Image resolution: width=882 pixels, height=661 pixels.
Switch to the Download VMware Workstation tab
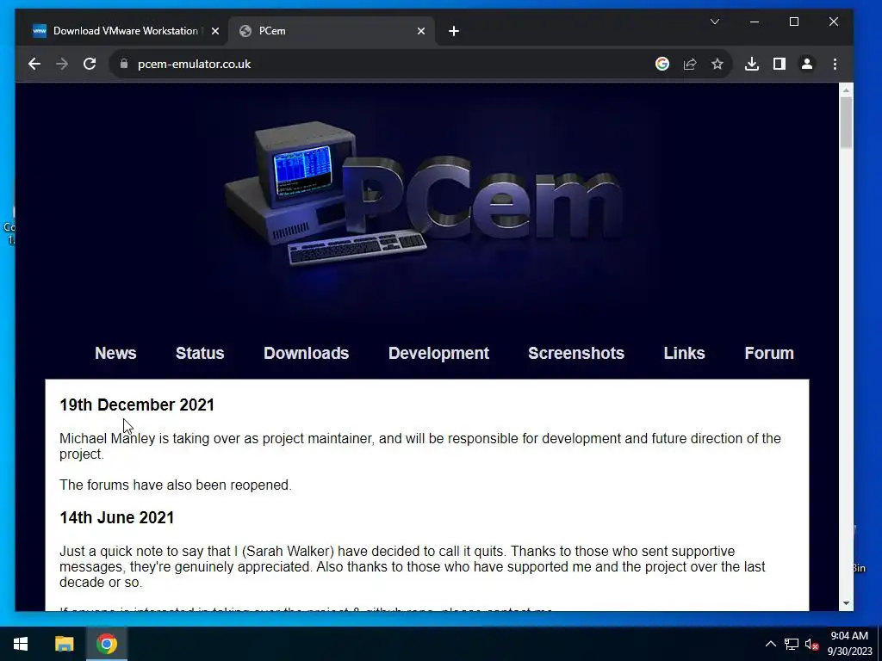pos(126,31)
